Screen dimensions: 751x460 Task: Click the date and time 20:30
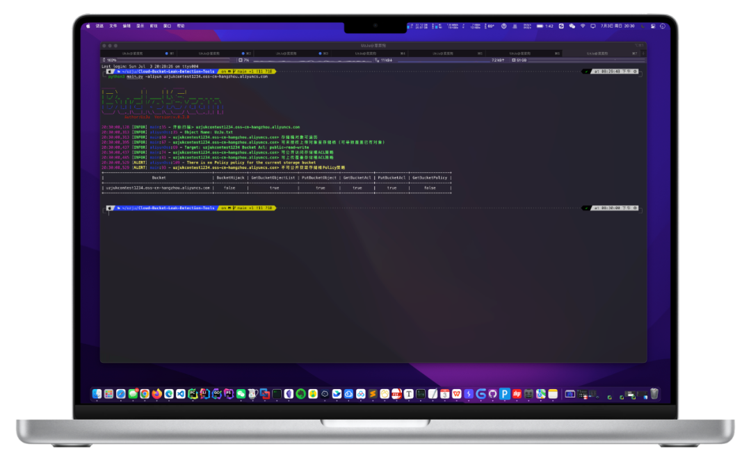pos(618,26)
